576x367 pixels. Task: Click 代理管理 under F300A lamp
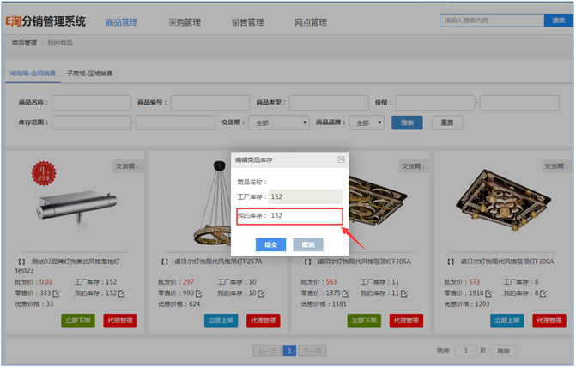(550, 321)
